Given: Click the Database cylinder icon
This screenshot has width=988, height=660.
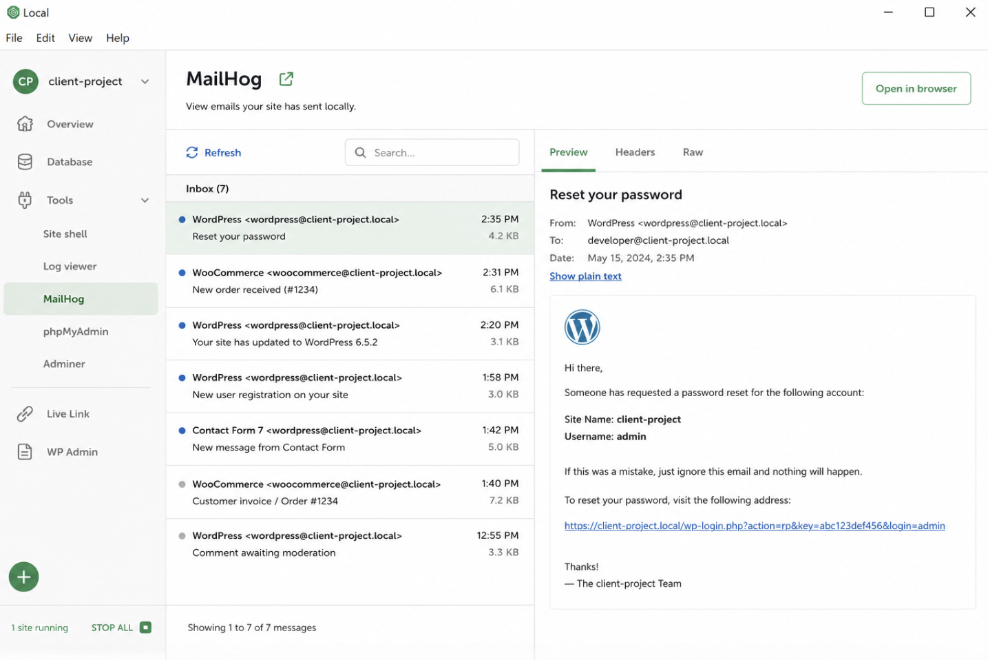Looking at the screenshot, I should pyautogui.click(x=25, y=162).
